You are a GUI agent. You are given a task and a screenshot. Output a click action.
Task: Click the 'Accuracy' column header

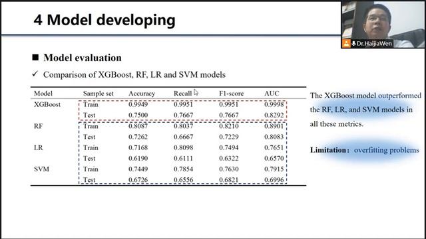(142, 94)
